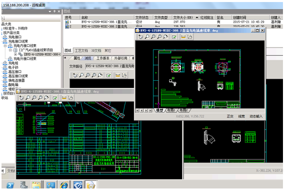Select pan tool in .1直流充电插座线束 window toolbar
The width and height of the screenshot is (285, 190).
point(22,98)
